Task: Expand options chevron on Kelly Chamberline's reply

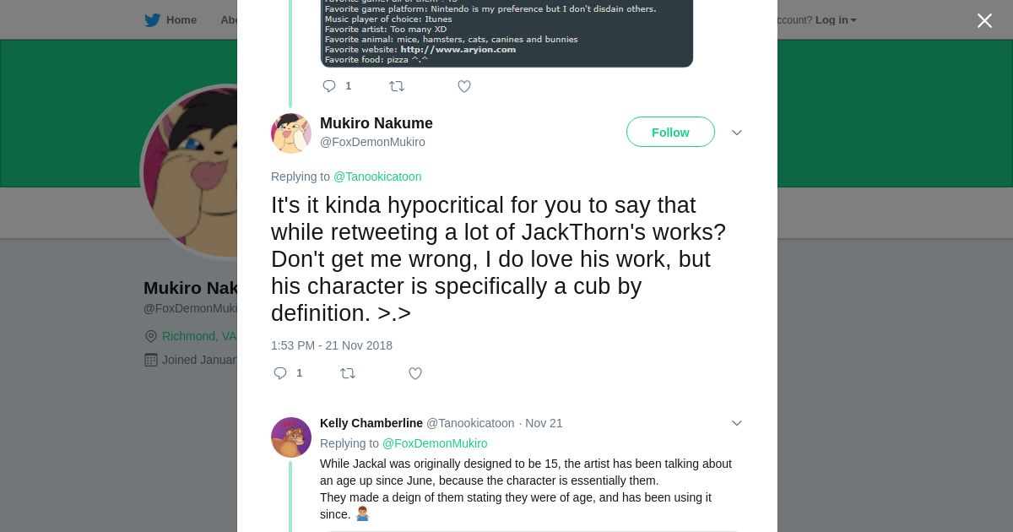Action: coord(736,423)
